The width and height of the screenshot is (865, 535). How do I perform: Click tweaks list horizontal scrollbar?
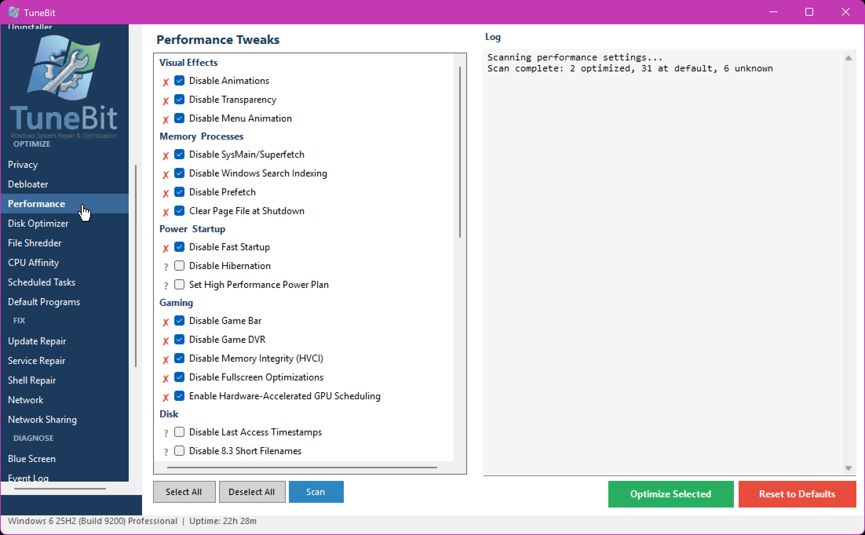tap(302, 468)
